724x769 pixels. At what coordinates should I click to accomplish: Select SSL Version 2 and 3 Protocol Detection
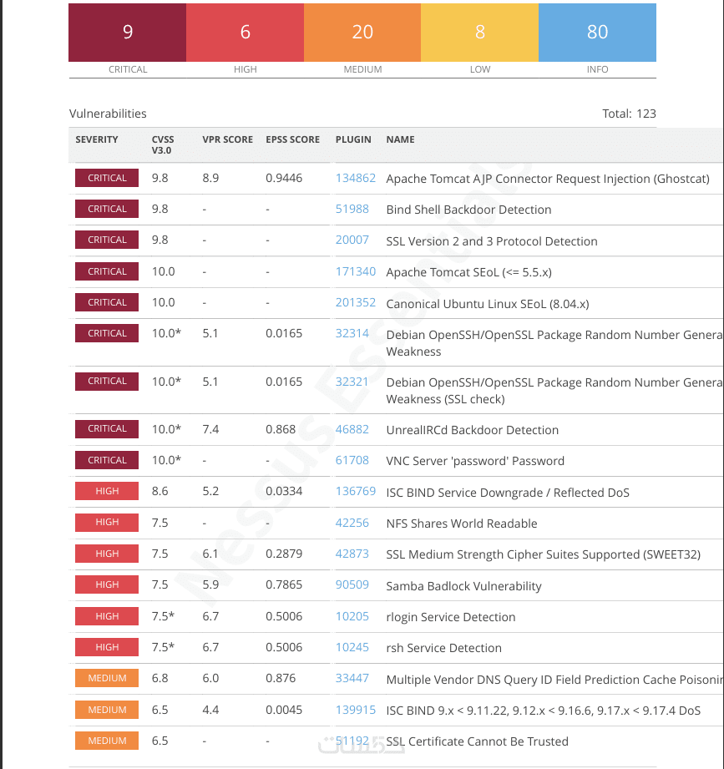point(492,240)
